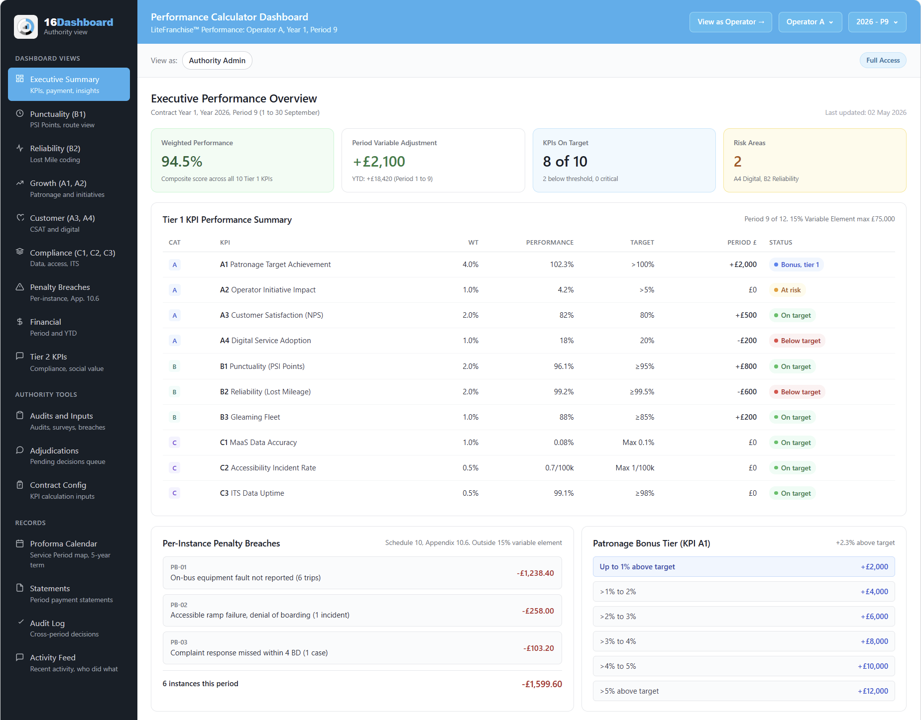Viewport: 921px width, 720px height.
Task: Click the Activity Feed flag icon
Action: coord(20,657)
